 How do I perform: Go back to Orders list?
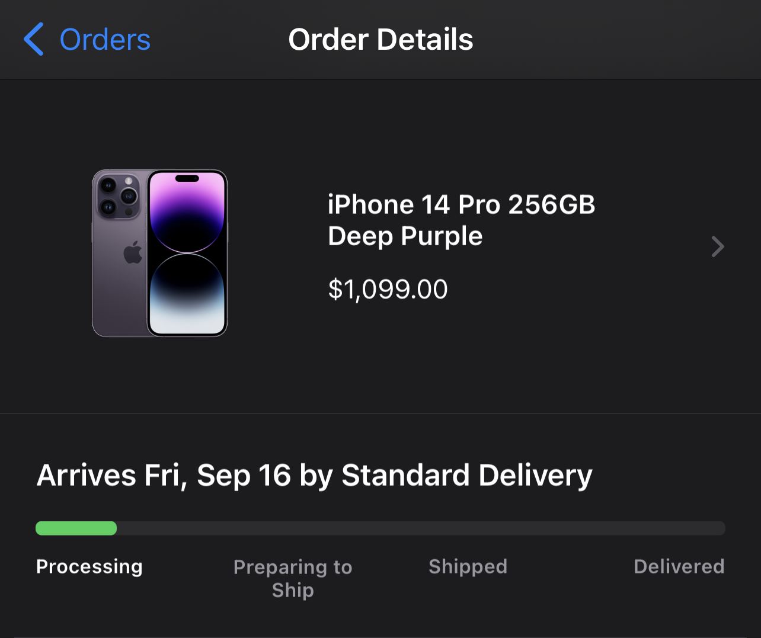(105, 40)
